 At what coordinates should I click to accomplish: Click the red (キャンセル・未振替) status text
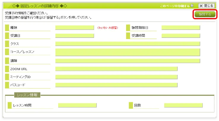tap(108, 28)
